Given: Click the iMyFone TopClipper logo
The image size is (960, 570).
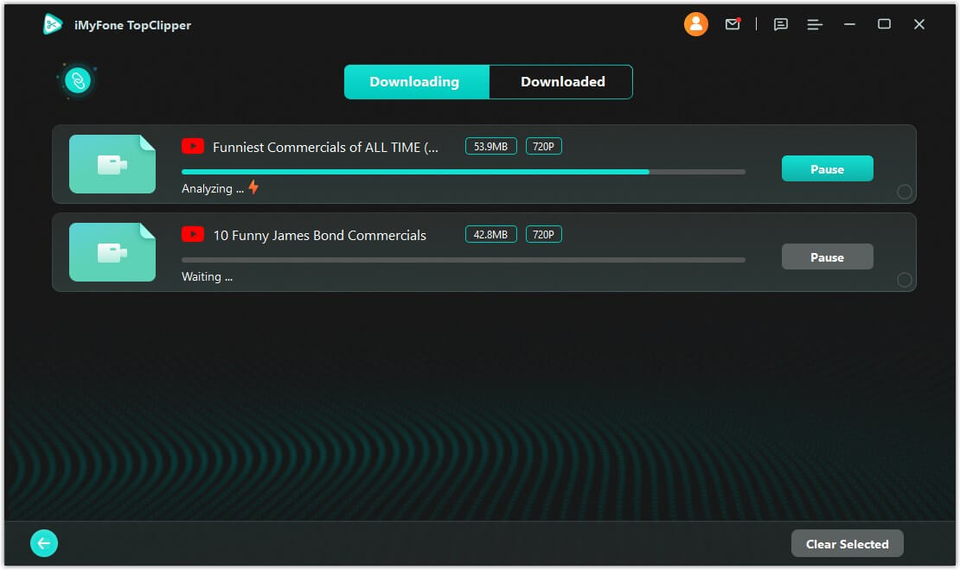Looking at the screenshot, I should coord(54,24).
